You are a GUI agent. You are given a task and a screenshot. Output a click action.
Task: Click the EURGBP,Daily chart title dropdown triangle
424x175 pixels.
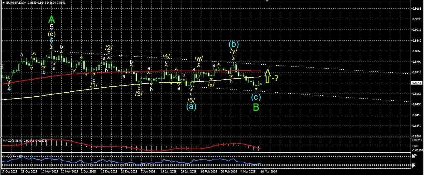pos(3,3)
